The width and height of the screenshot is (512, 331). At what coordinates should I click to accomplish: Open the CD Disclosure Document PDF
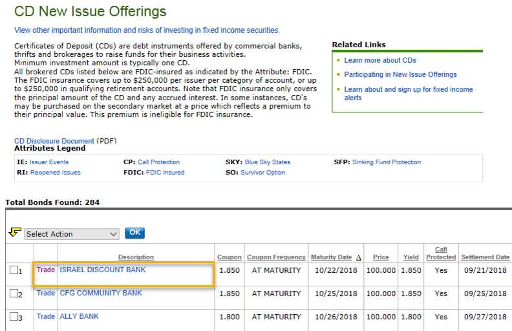tap(54, 140)
